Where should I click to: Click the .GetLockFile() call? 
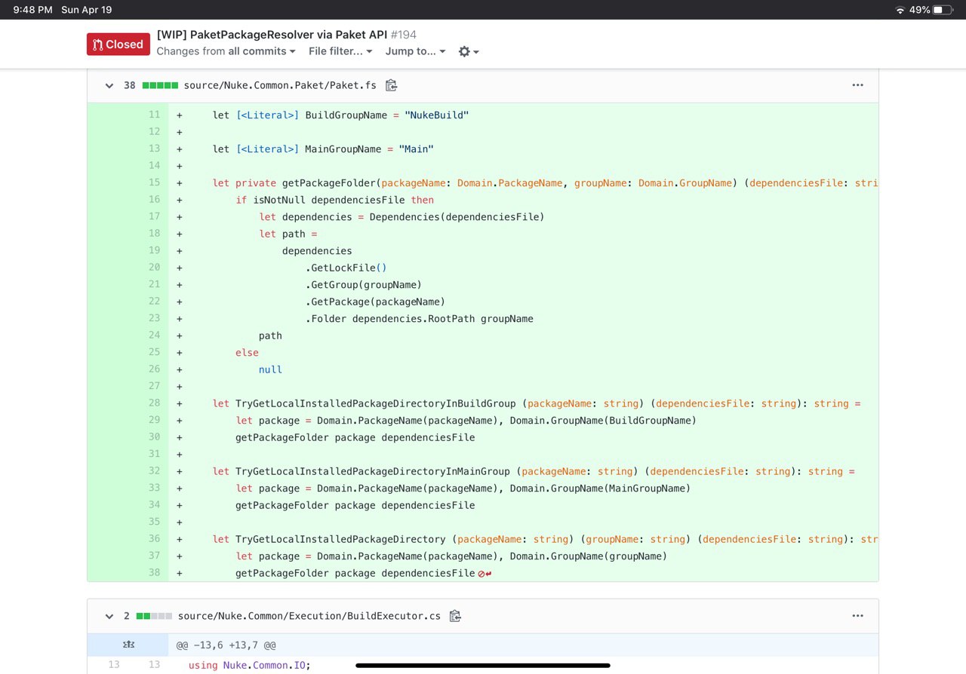[346, 268]
